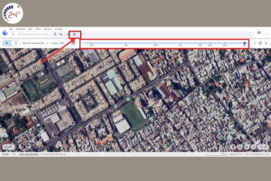The height and width of the screenshot is (181, 271).
Task: Collapse the toolbar with the up chevron
Action: (82, 34)
